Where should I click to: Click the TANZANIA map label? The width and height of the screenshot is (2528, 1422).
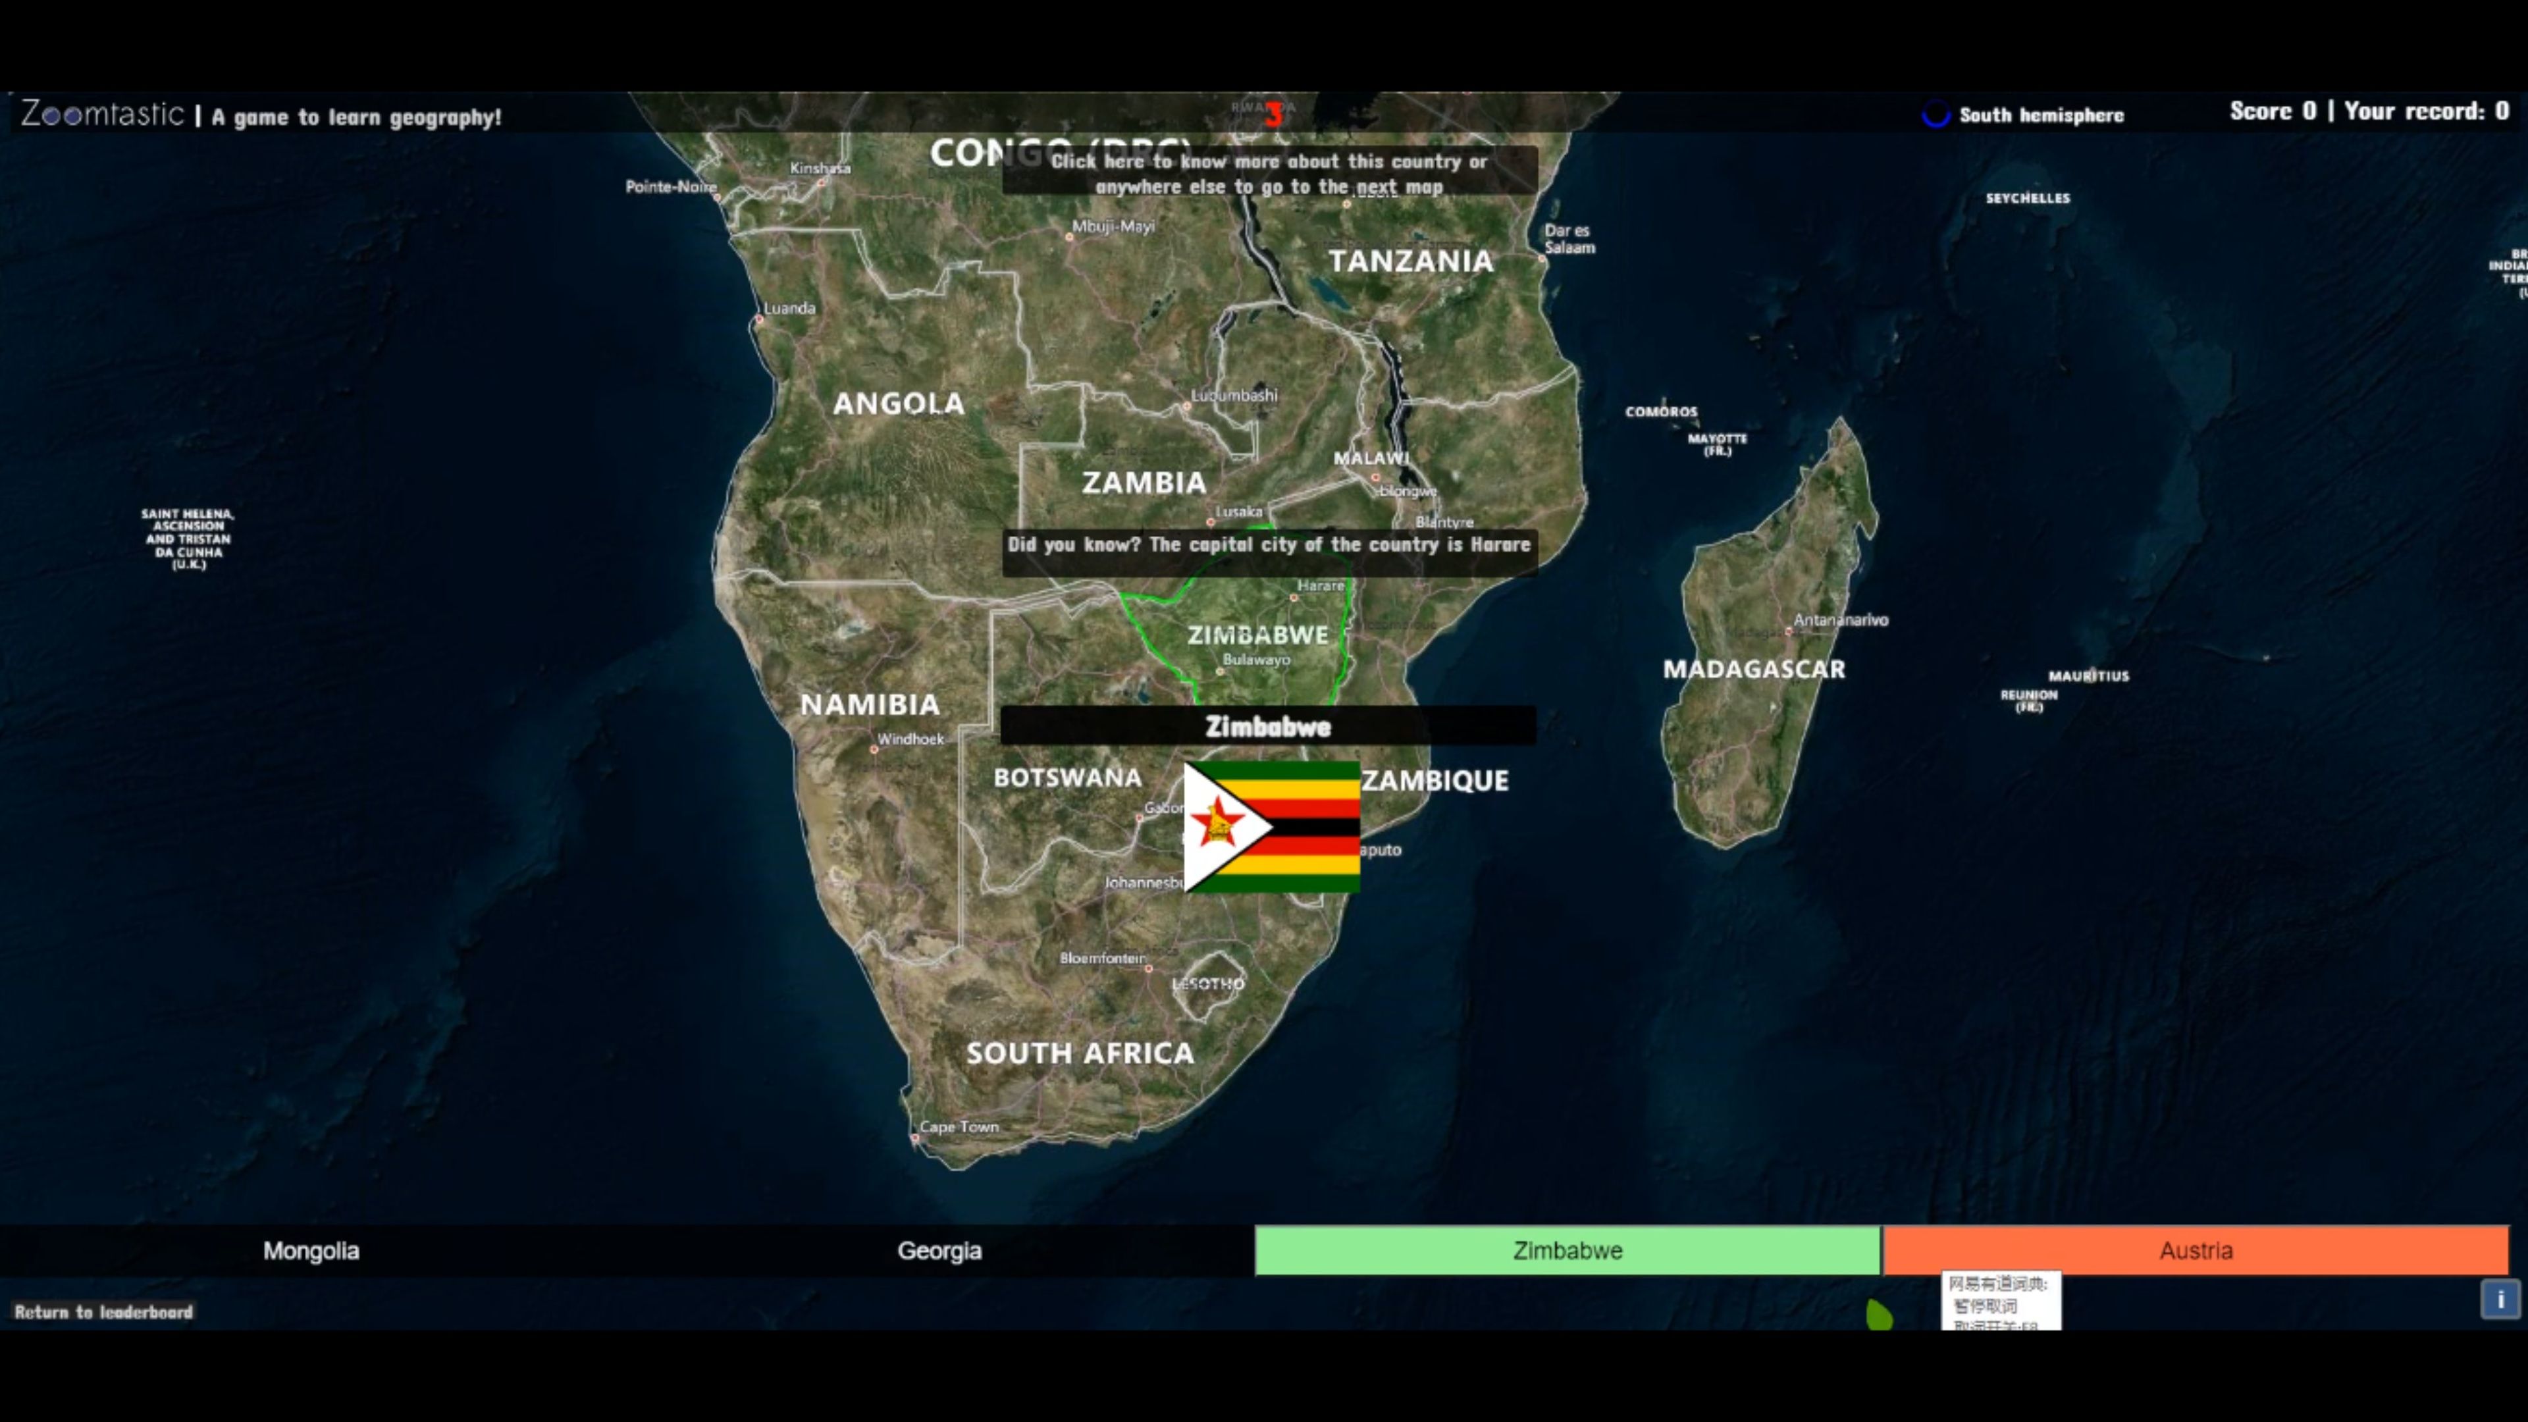(1411, 261)
